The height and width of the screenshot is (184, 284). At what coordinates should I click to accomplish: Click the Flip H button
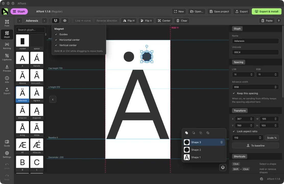pyautogui.click(x=129, y=21)
